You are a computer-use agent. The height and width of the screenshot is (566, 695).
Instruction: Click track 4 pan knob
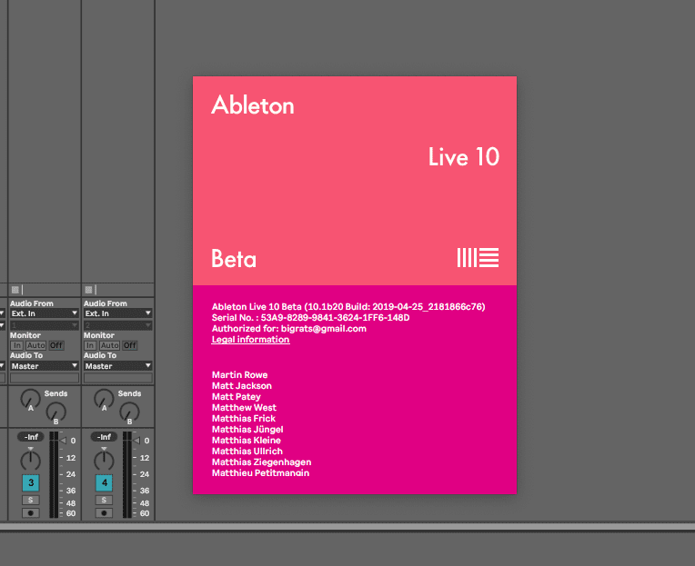click(x=105, y=461)
